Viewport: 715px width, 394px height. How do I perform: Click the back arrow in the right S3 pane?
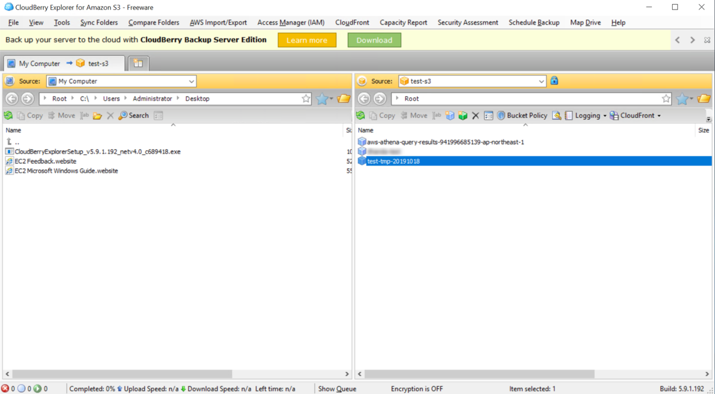(x=364, y=98)
